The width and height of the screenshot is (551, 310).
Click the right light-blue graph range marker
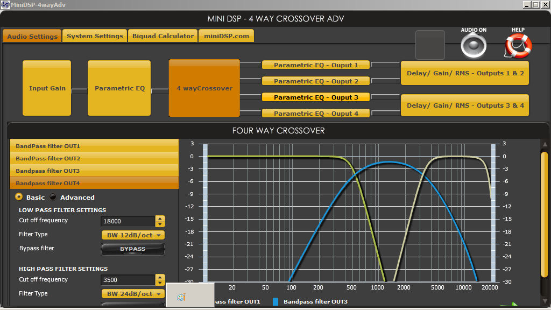[493, 213]
